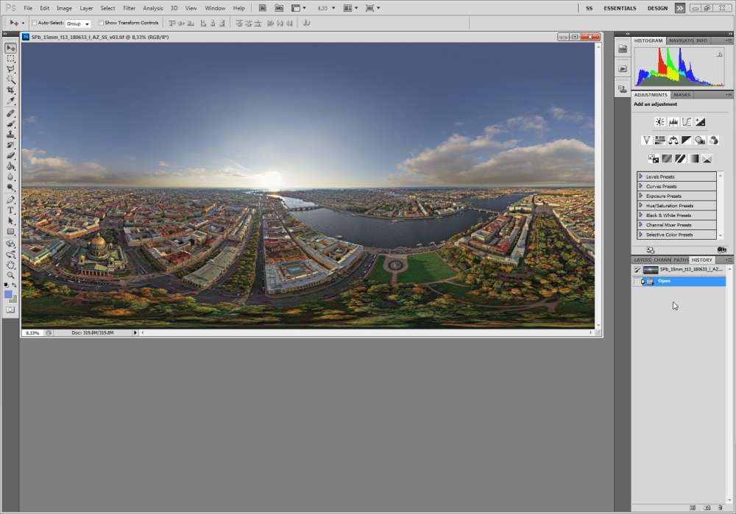Select the Crop tool in toolbox

(x=11, y=90)
